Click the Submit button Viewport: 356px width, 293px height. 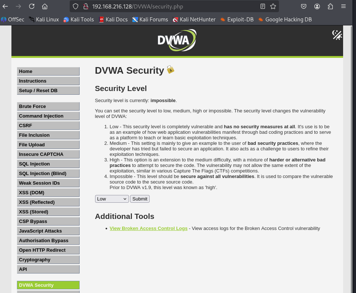(x=140, y=199)
